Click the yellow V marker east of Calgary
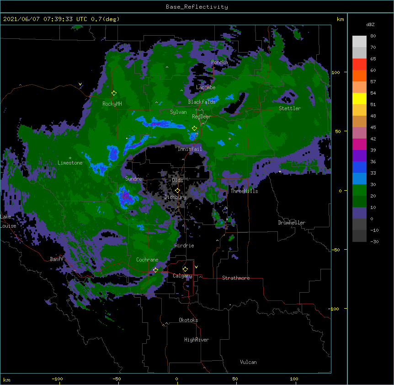The height and width of the screenshot is (385, 394). [x=196, y=267]
